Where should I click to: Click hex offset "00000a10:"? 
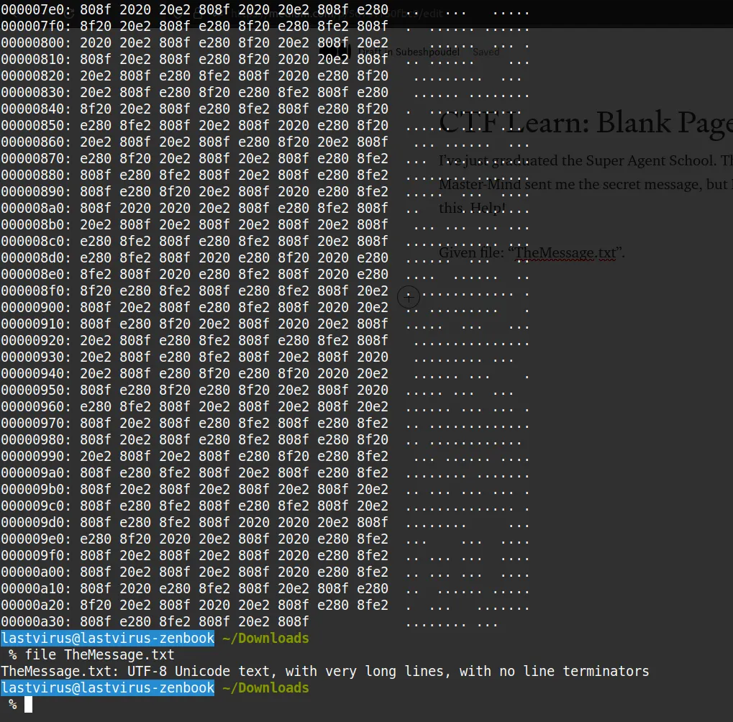coord(36,588)
